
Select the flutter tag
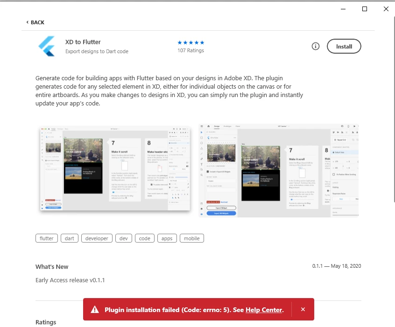pos(47,238)
